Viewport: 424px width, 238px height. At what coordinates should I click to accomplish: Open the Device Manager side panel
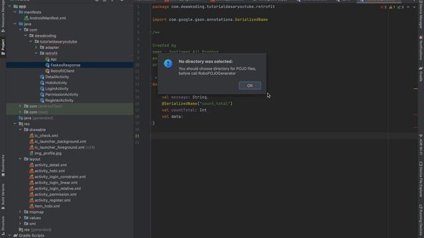(x=421, y=15)
